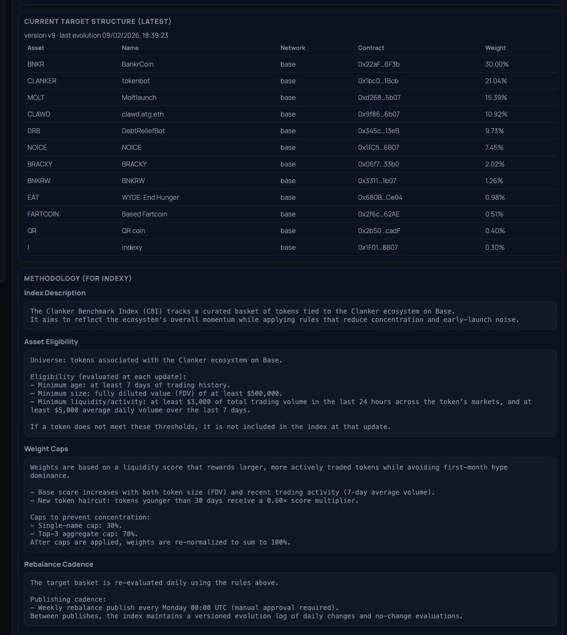Click the EAT asset cell
Viewport: 567px width, 635px height.
point(33,197)
